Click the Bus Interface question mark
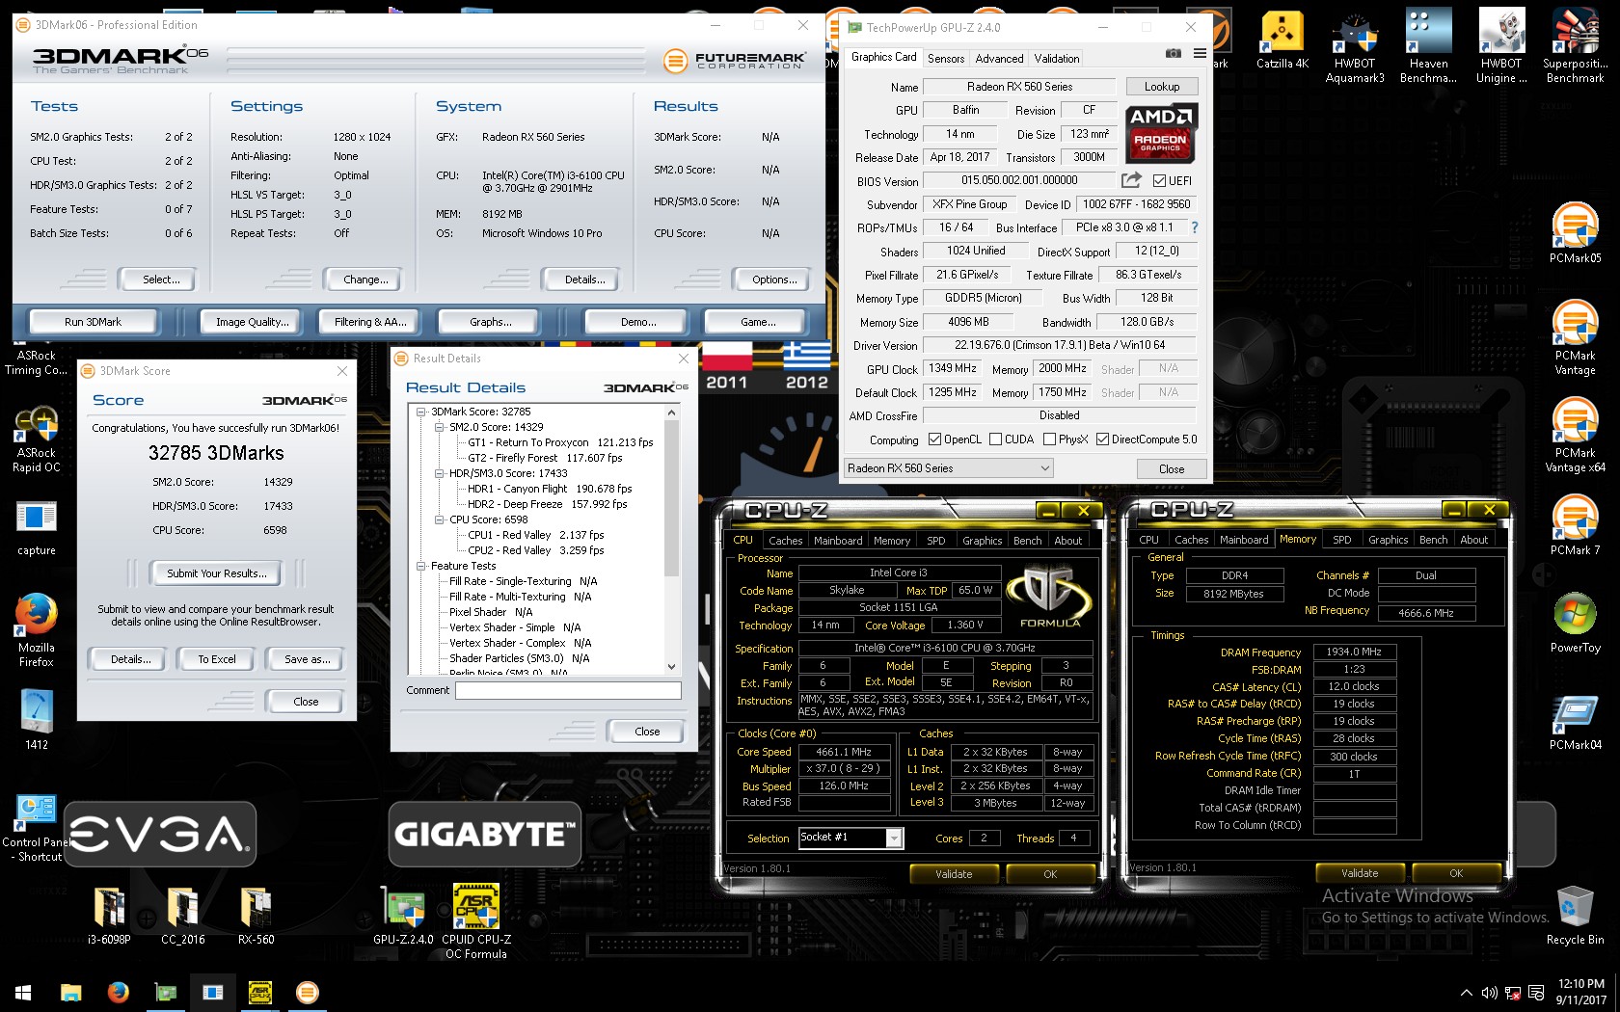Screen dimensions: 1620x1012 click(1195, 227)
